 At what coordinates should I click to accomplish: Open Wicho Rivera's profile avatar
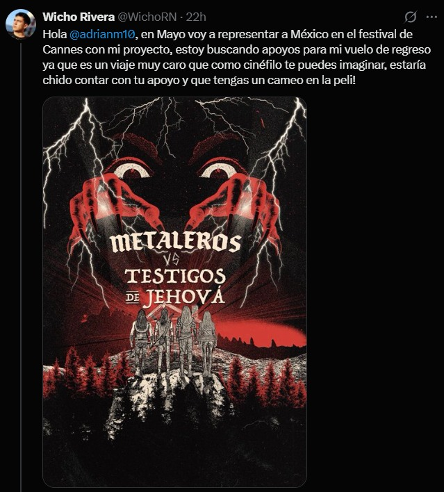21,24
